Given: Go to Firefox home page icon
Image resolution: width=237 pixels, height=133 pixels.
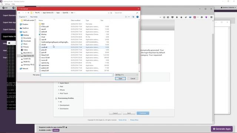Looking at the screenshot, I should point(181,17).
